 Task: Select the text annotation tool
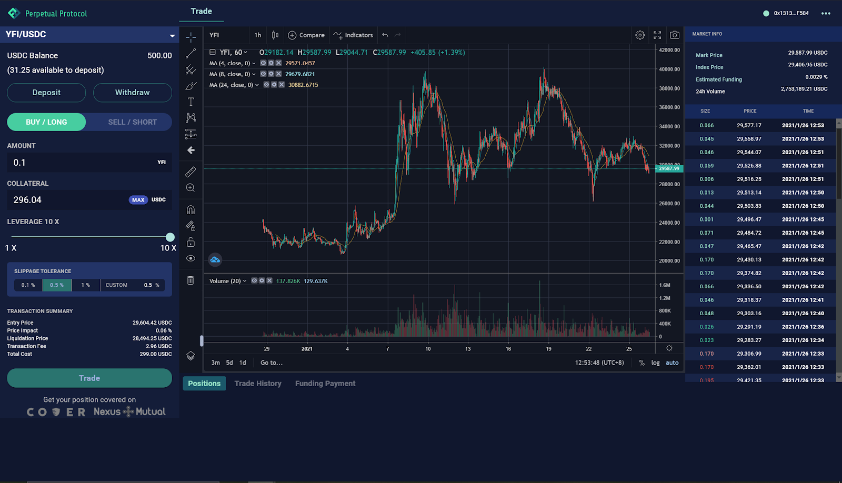tap(191, 102)
